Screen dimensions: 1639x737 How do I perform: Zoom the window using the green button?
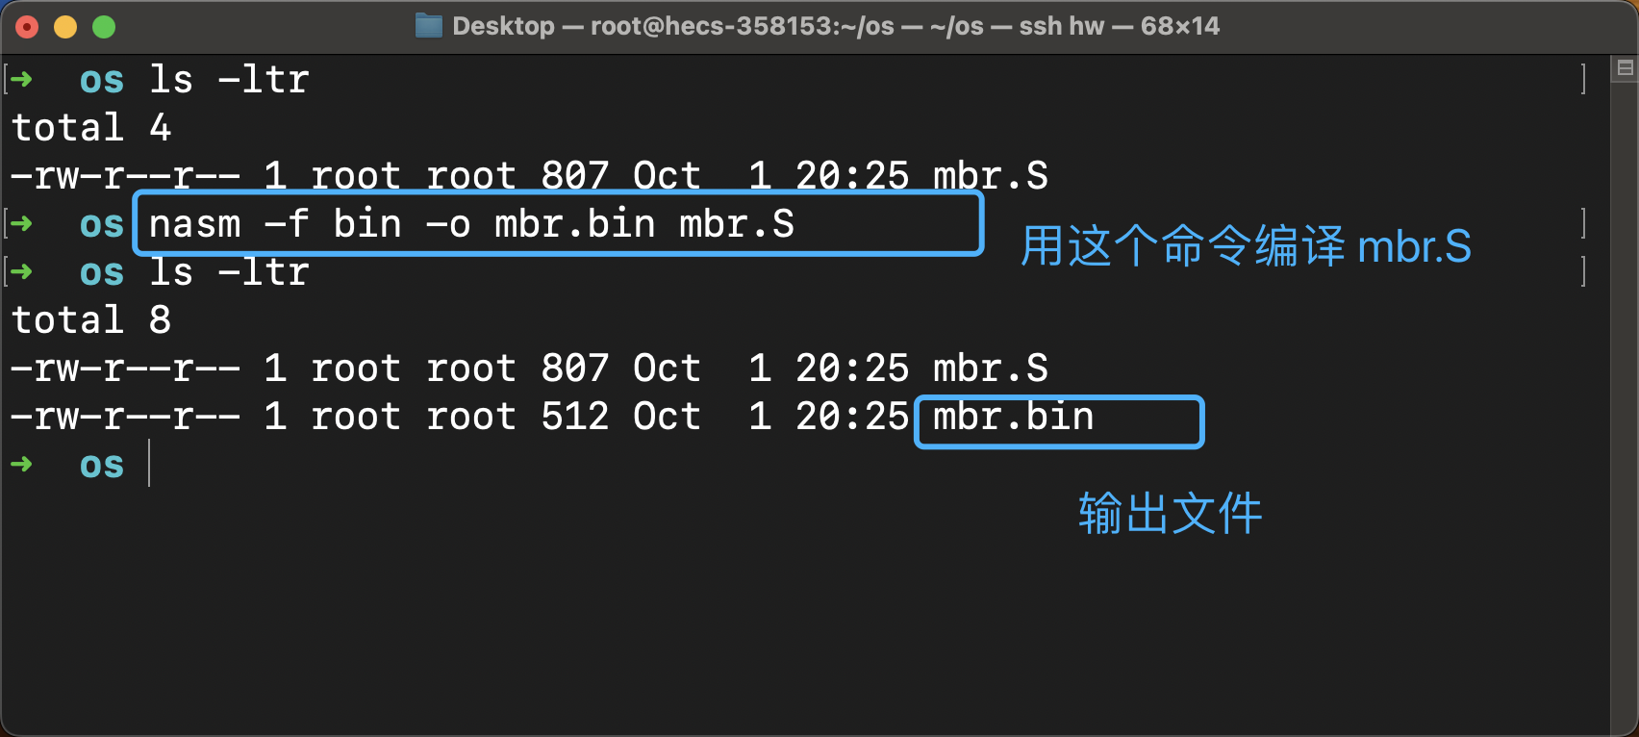click(x=104, y=27)
